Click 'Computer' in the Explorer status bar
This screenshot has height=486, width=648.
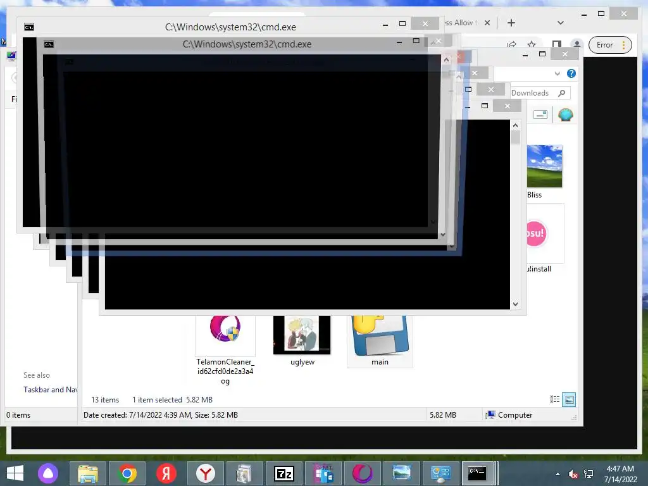[515, 415]
